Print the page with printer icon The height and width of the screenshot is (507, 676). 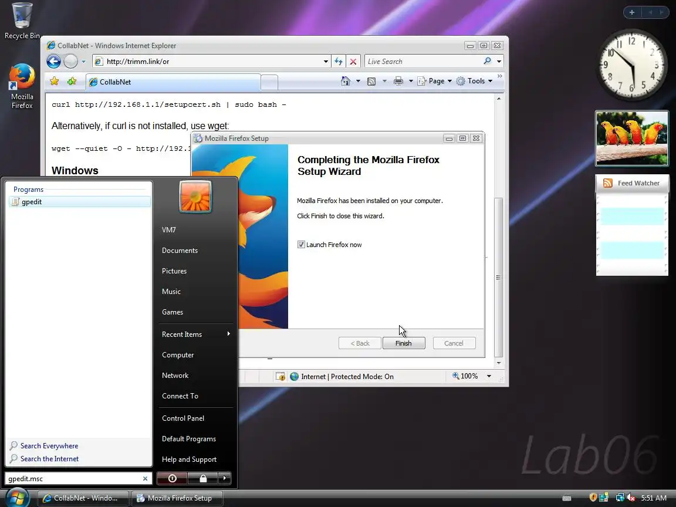[398, 81]
